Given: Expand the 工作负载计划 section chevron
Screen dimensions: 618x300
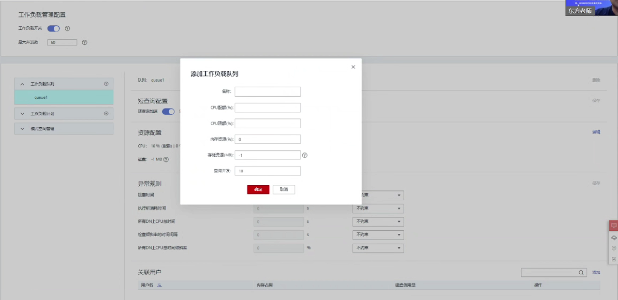Looking at the screenshot, I should tap(22, 113).
